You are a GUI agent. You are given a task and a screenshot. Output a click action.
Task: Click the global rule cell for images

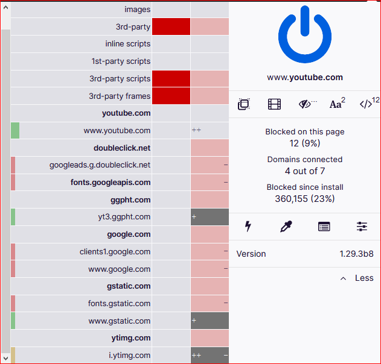[x=171, y=9]
